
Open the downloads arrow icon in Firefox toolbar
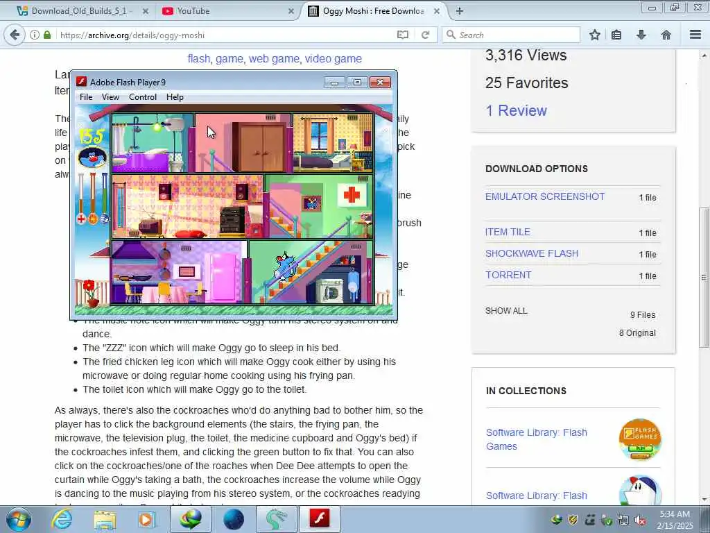coord(641,35)
